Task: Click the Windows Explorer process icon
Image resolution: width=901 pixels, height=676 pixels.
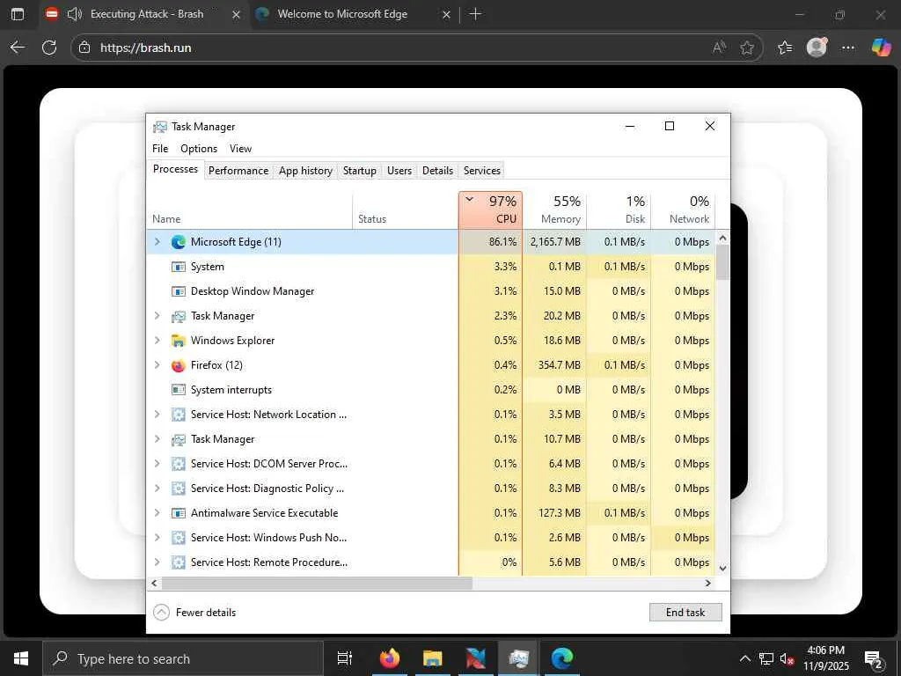Action: coord(178,341)
